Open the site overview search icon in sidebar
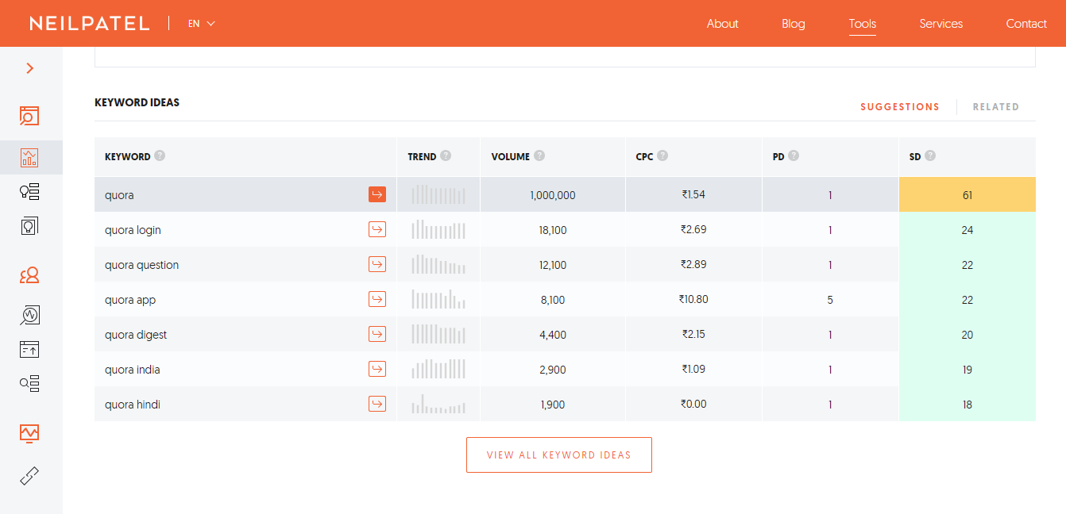 [29, 117]
